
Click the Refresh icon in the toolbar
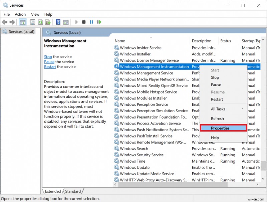click(40, 22)
